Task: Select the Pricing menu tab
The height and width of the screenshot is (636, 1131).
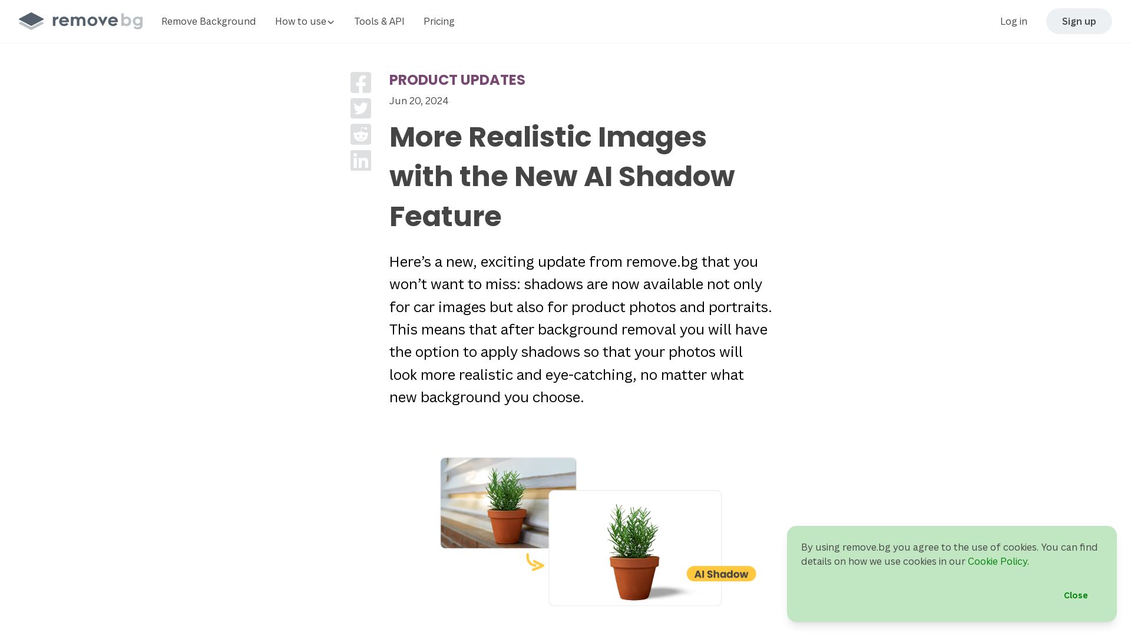Action: point(439,21)
